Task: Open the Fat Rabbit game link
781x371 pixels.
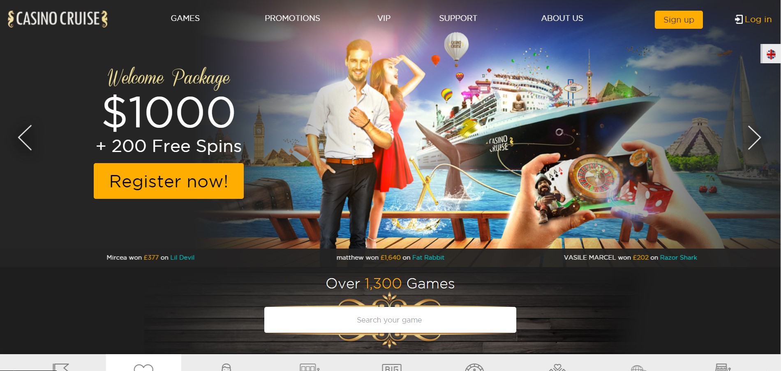Action: pos(428,258)
